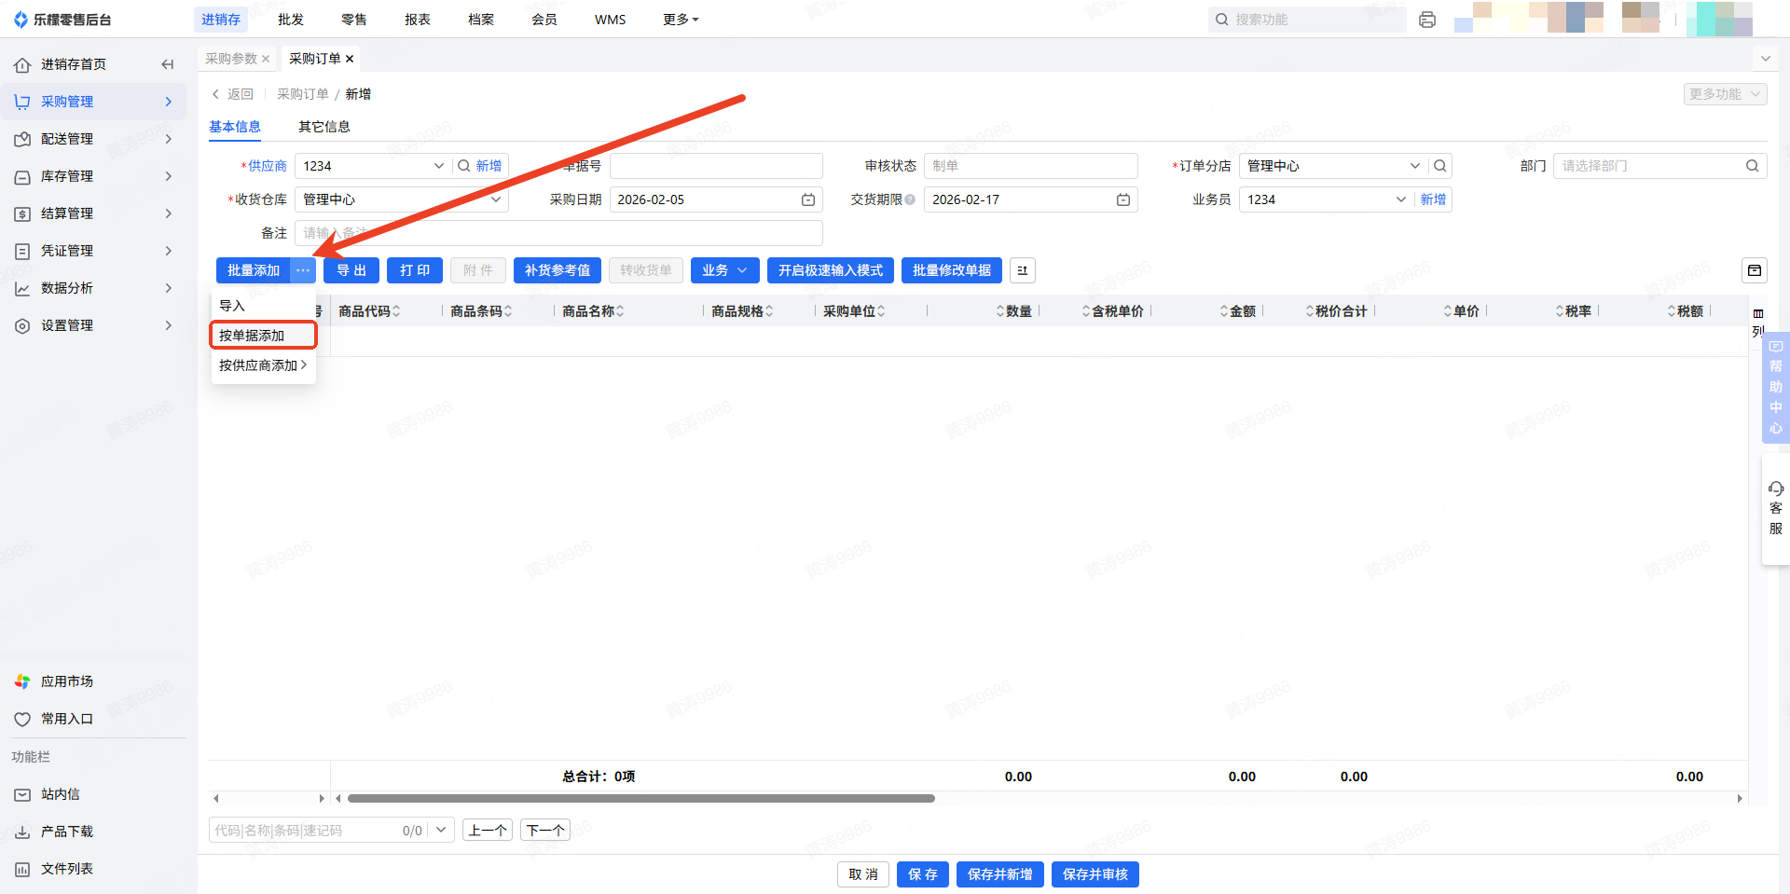The image size is (1790, 894).
Task: Expand the tab list chevron at the far right
Action: [x=1765, y=59]
